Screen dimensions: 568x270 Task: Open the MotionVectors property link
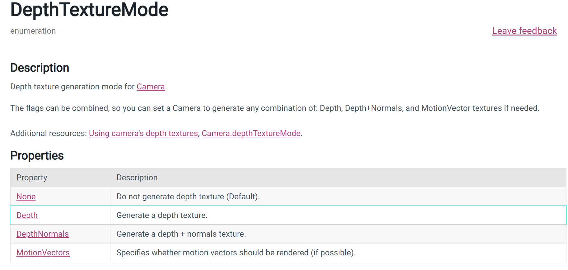(43, 253)
